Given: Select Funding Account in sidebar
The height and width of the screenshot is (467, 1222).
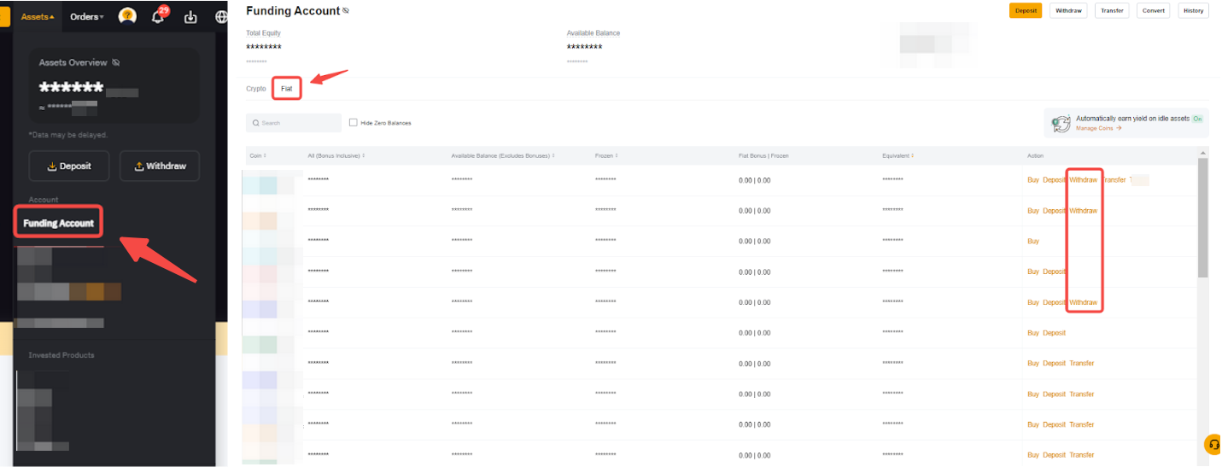Looking at the screenshot, I should [58, 223].
